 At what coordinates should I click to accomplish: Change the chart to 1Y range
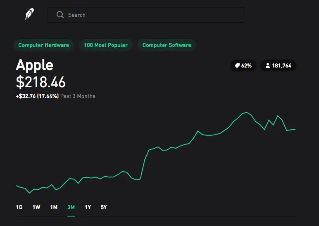coord(88,207)
